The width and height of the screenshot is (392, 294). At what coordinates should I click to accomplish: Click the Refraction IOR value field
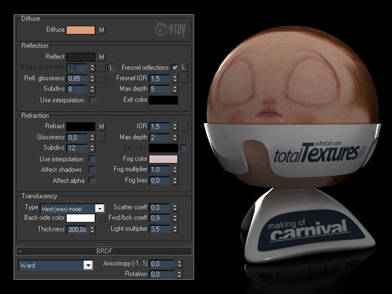159,127
